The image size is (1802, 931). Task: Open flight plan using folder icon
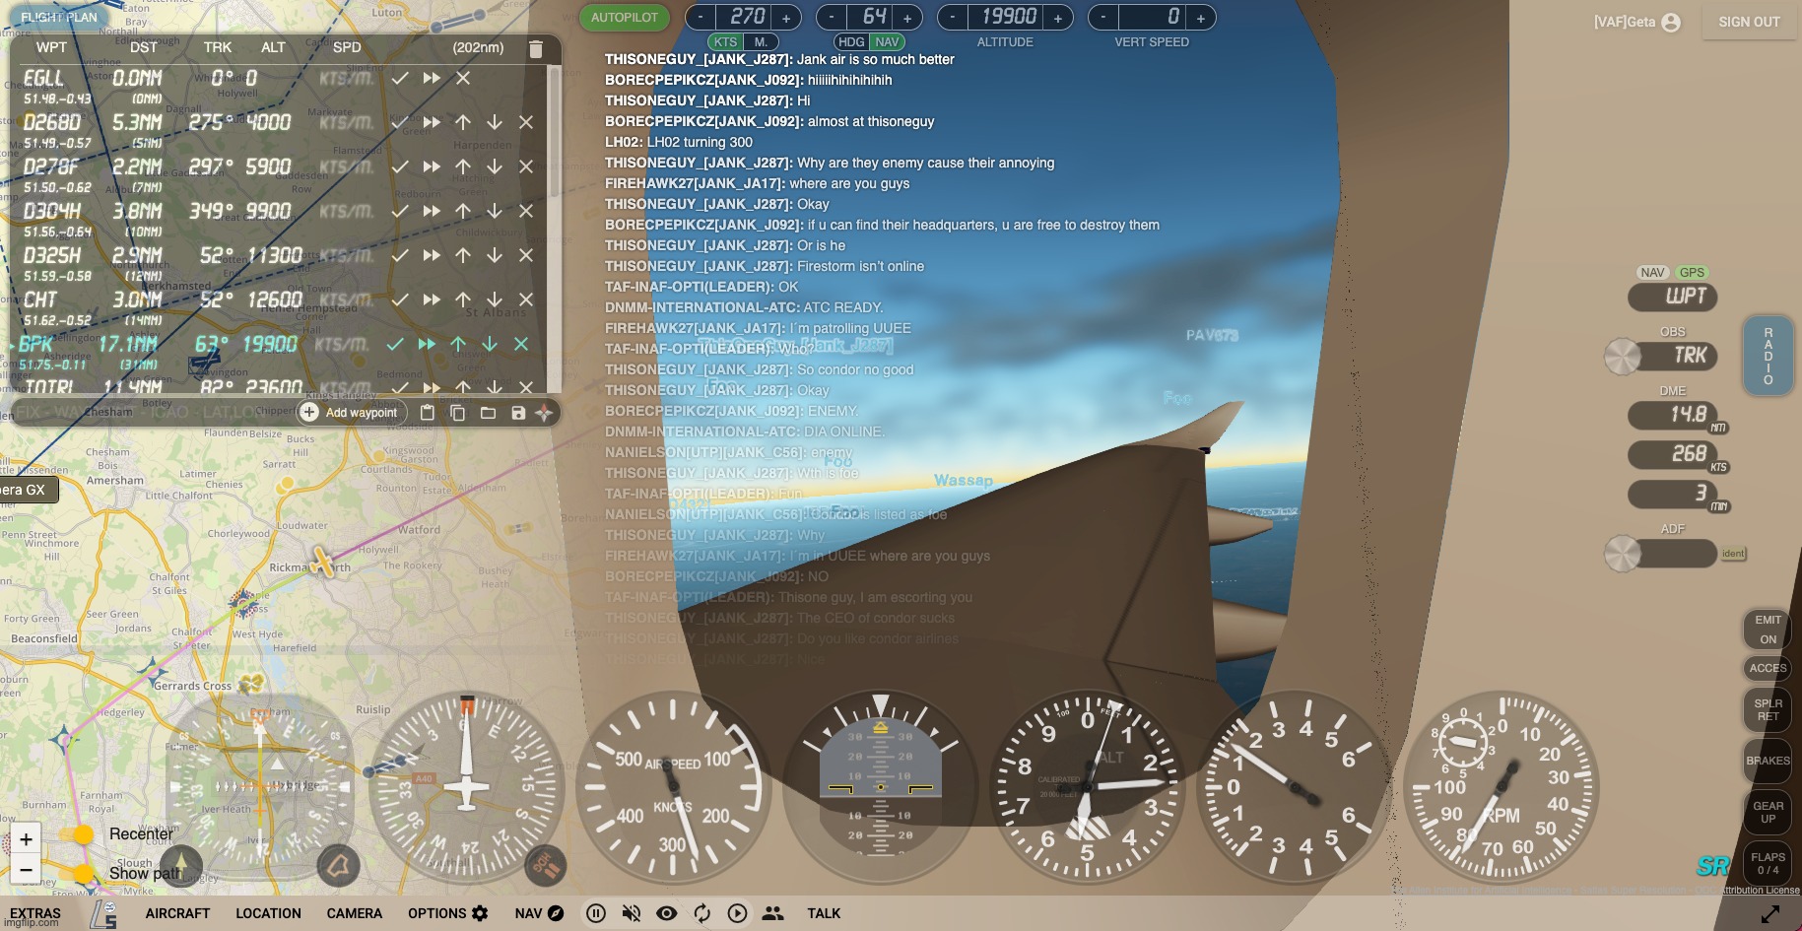coord(488,413)
